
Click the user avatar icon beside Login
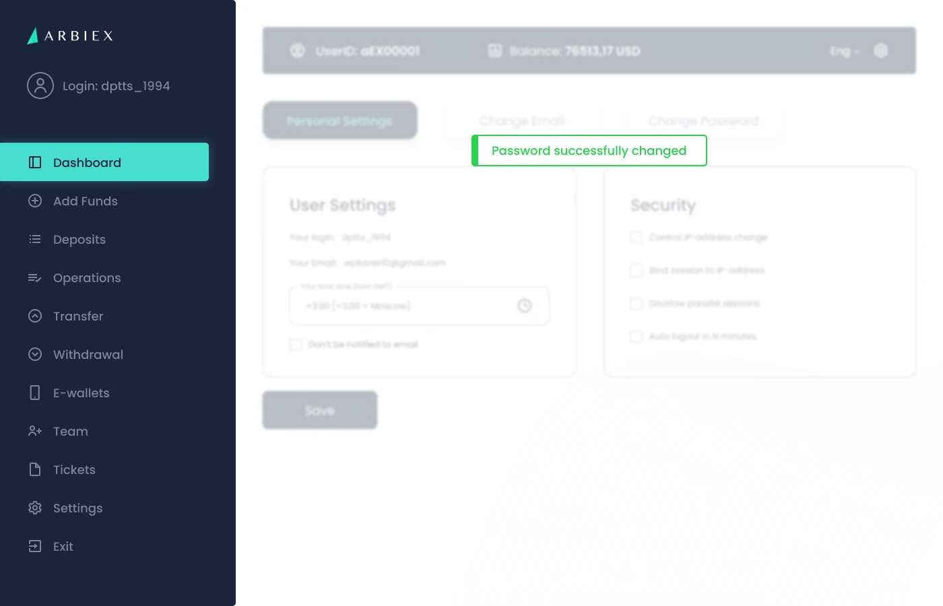click(40, 86)
